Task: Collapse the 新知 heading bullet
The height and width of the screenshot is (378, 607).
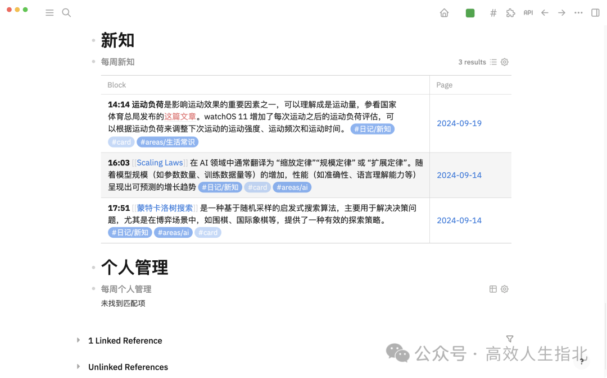Action: click(93, 40)
